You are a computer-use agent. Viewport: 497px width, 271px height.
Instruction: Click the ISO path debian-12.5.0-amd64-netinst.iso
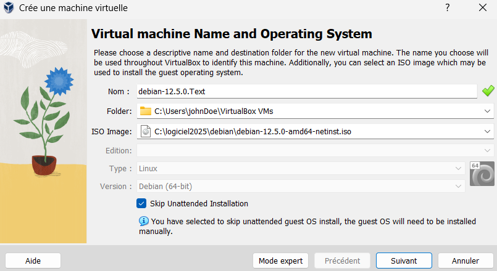coord(253,132)
